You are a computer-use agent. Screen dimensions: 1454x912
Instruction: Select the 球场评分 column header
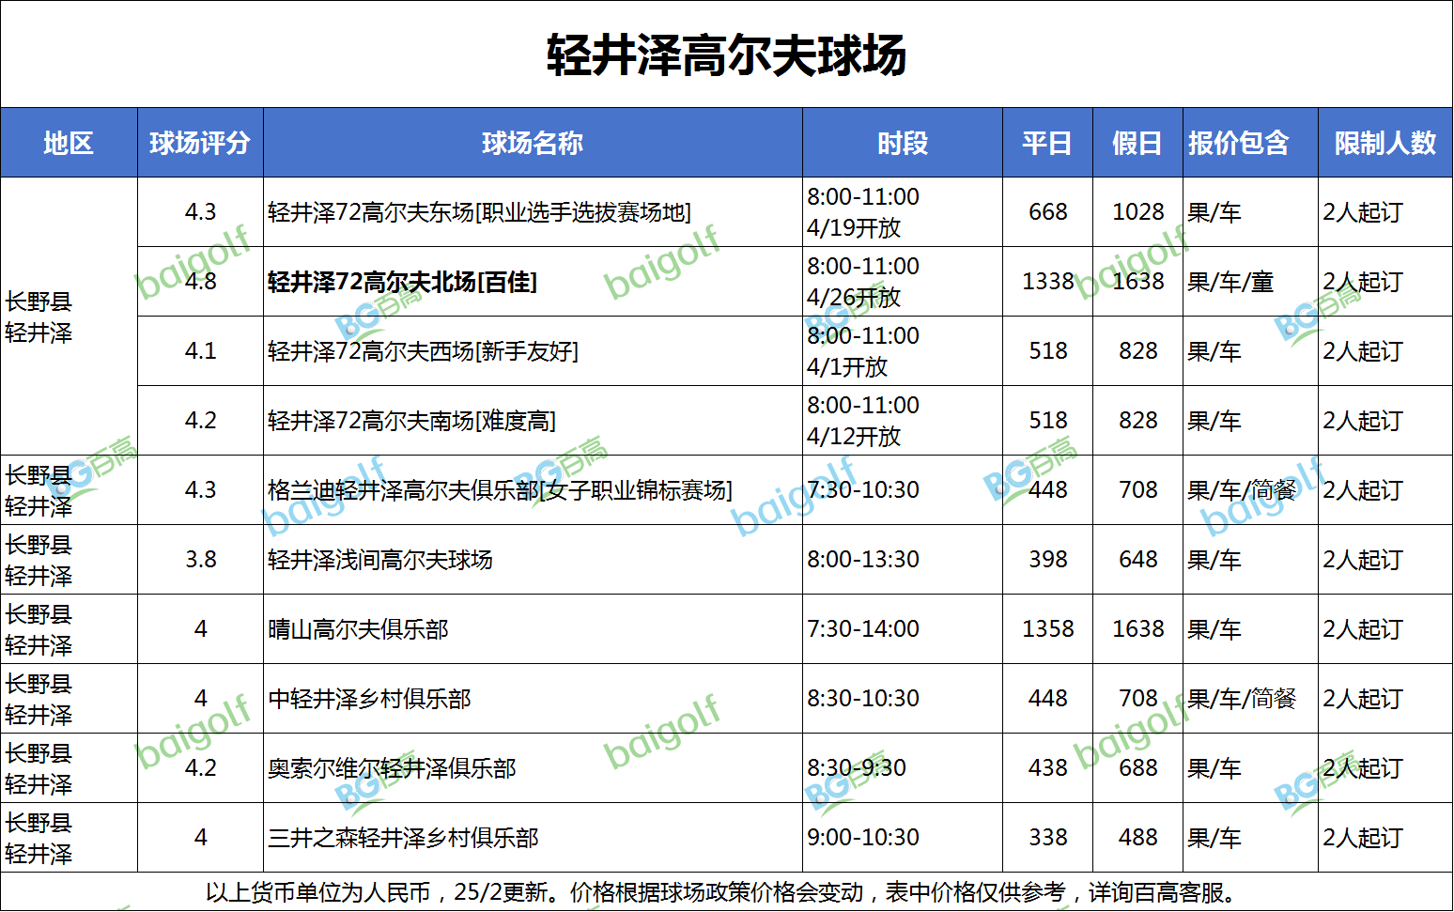[200, 143]
